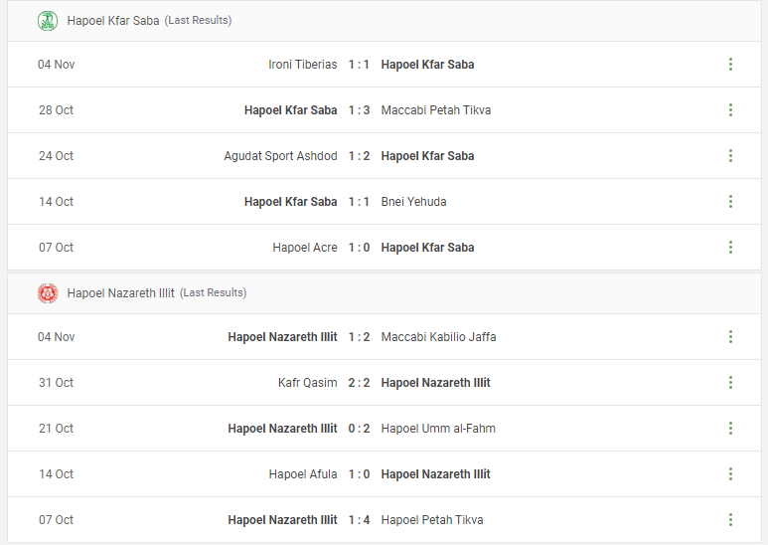768x545 pixels.
Task: Click the 28 Oct match date
Action: 56,109
